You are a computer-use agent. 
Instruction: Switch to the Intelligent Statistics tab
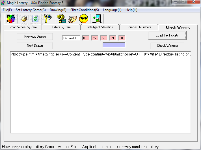pyautogui.click(x=100, y=27)
